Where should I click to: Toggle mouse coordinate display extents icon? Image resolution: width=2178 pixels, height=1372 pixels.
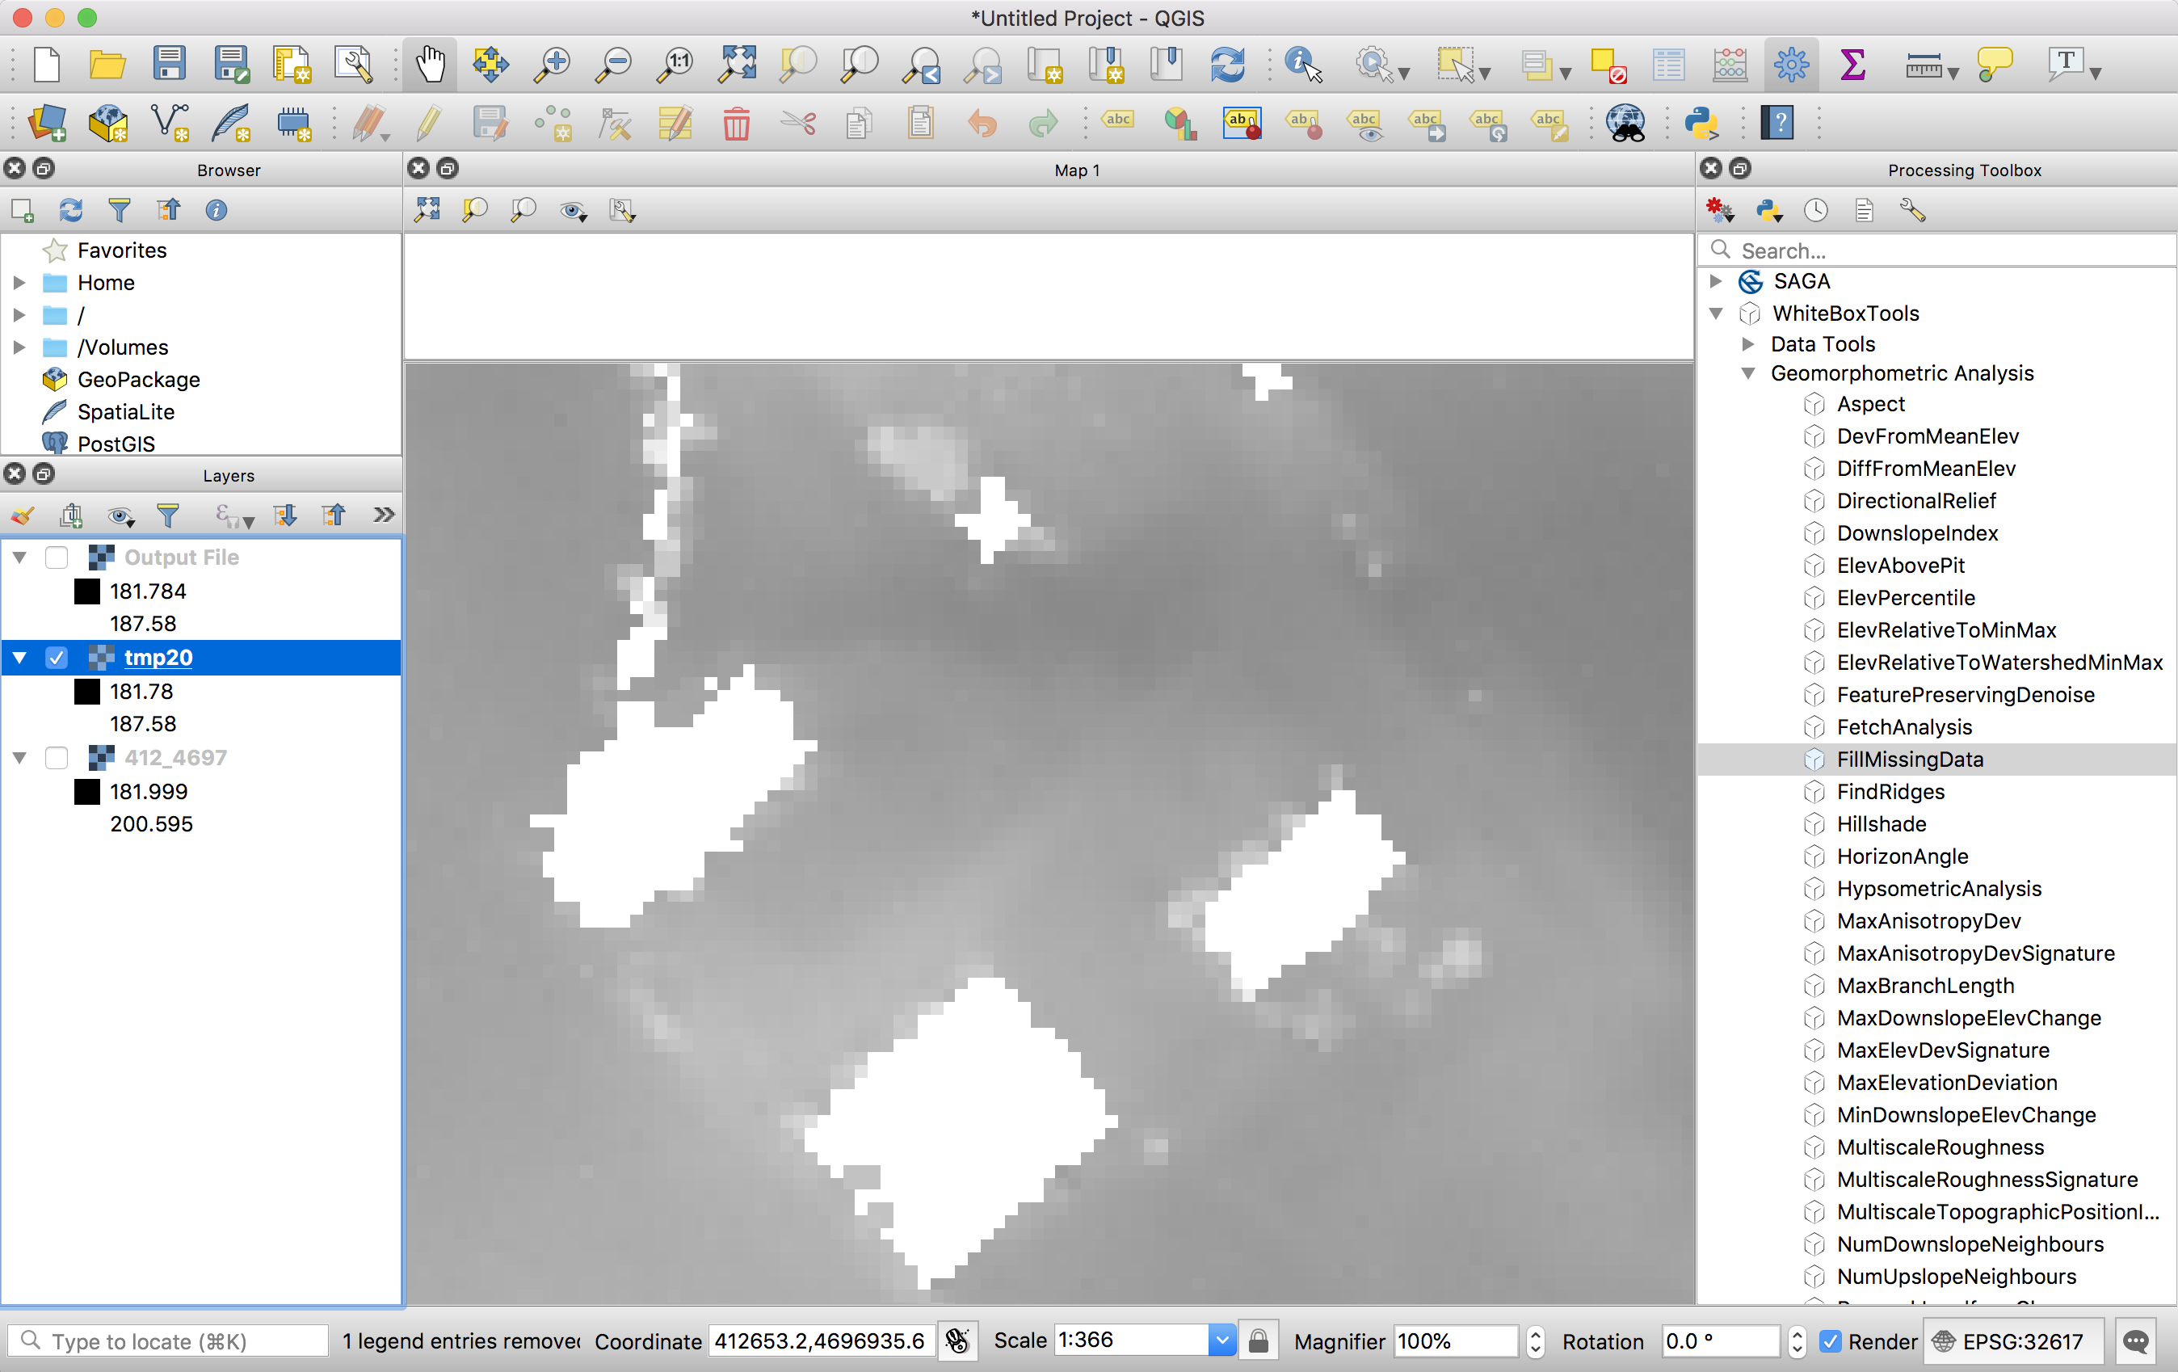[958, 1340]
